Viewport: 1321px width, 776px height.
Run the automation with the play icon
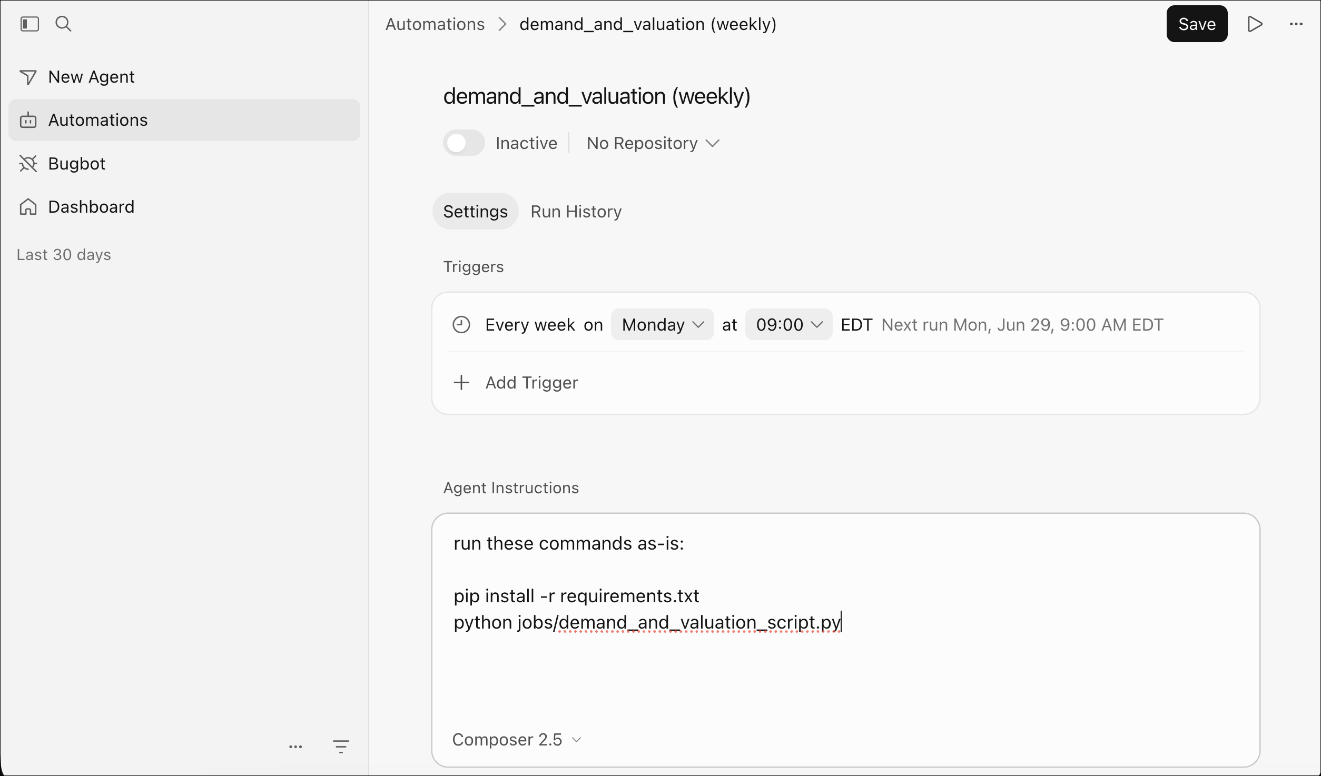coord(1255,24)
